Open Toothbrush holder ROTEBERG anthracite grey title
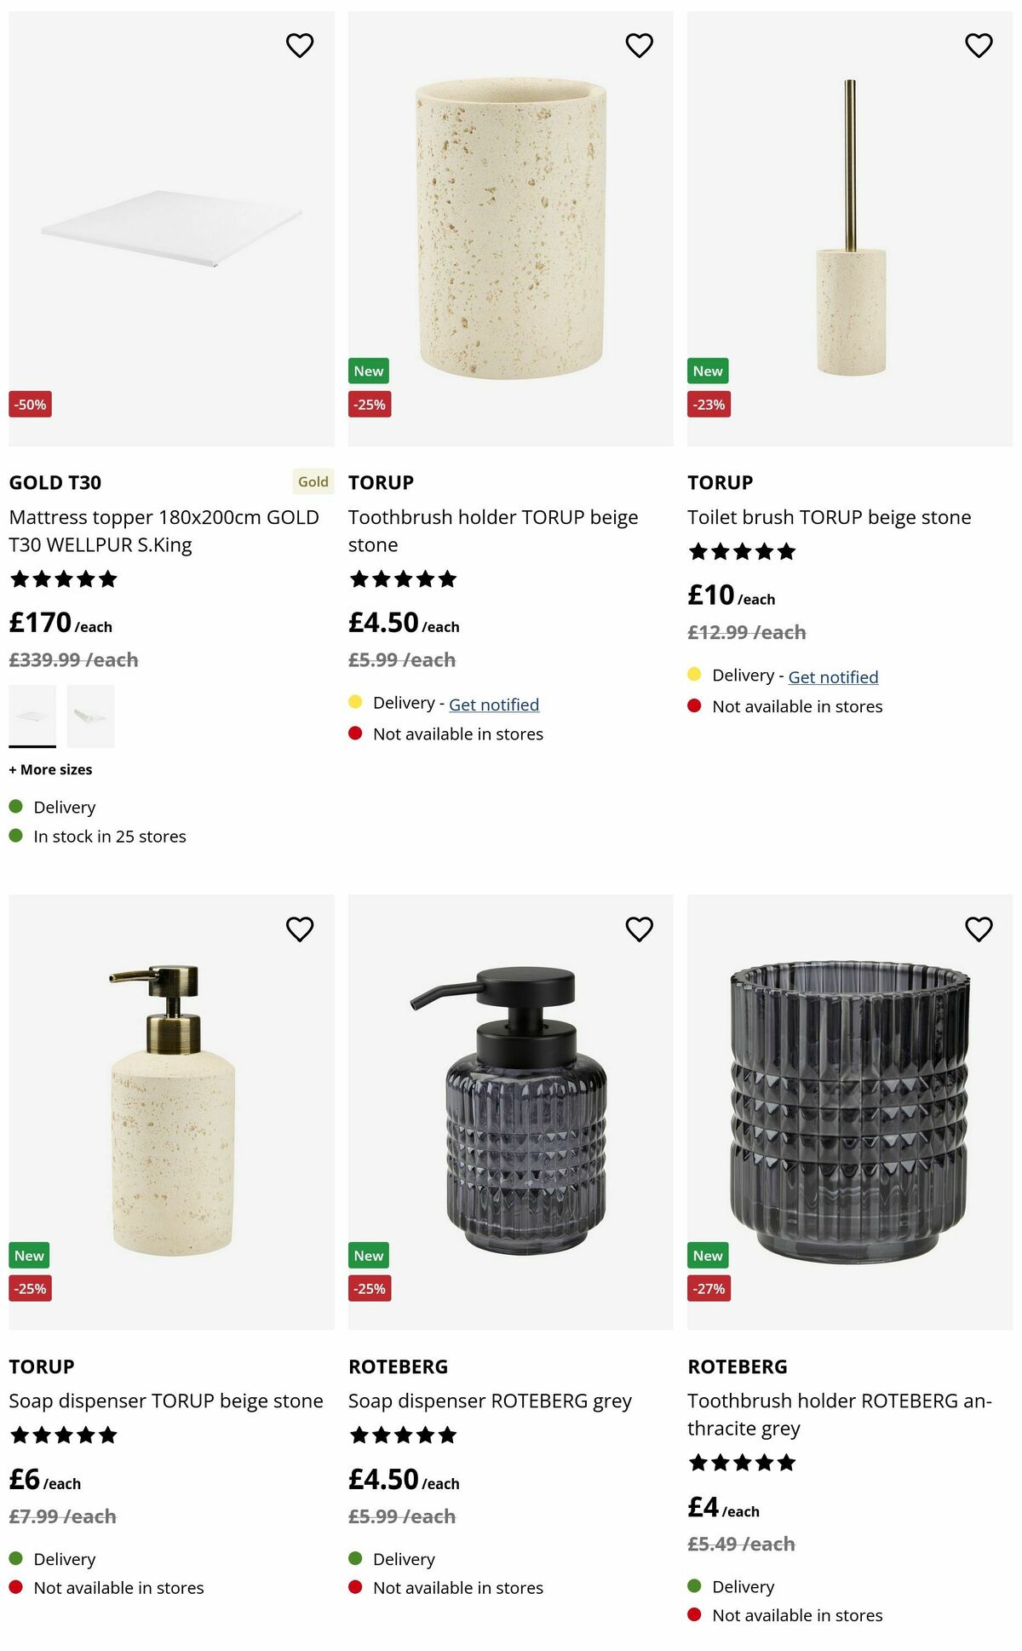The height and width of the screenshot is (1651, 1022). pos(839,1414)
